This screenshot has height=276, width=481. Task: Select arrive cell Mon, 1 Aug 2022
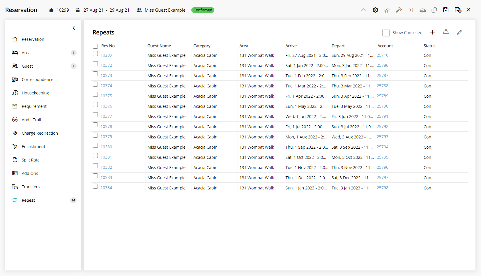point(306,137)
